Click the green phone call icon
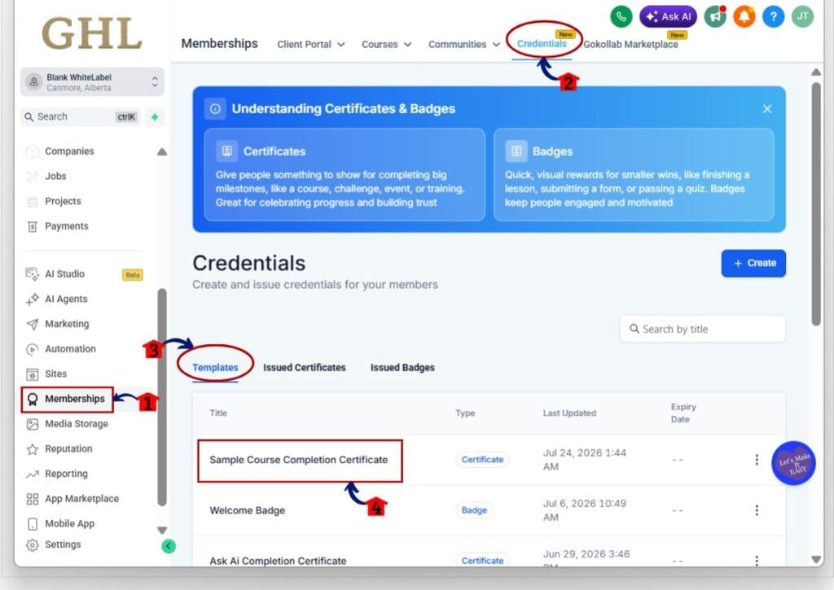 [x=621, y=16]
